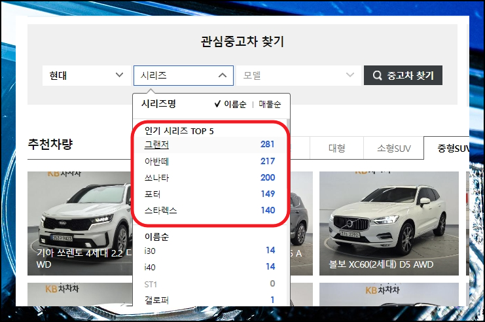The width and height of the screenshot is (485, 322).
Task: Select 갤로퍼 series
Action: point(209,300)
